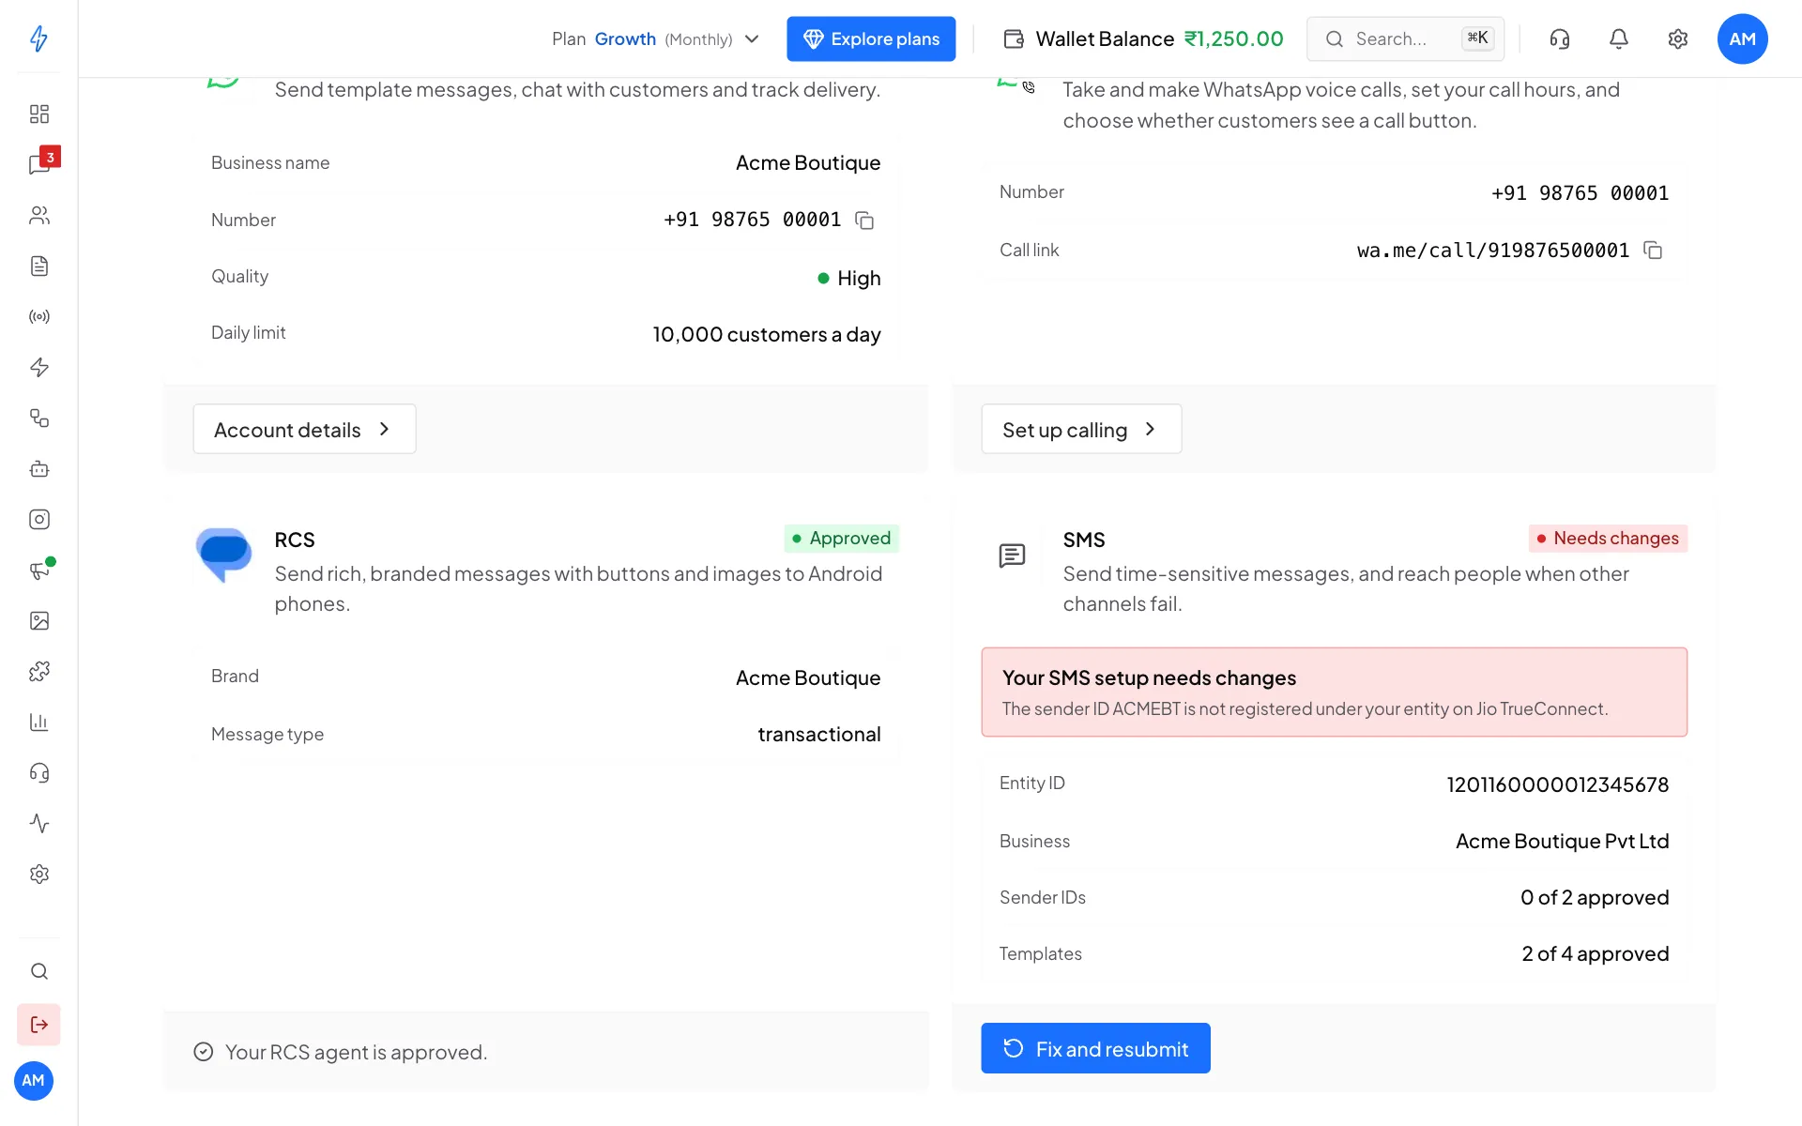
Task: Click the 0 of 2 approved value
Action: (1595, 897)
